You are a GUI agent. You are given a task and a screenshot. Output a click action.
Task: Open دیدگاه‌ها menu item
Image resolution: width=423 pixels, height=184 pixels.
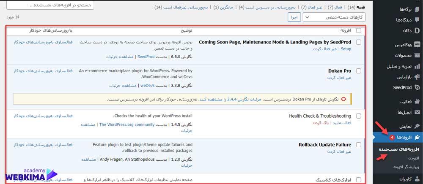pos(403,20)
